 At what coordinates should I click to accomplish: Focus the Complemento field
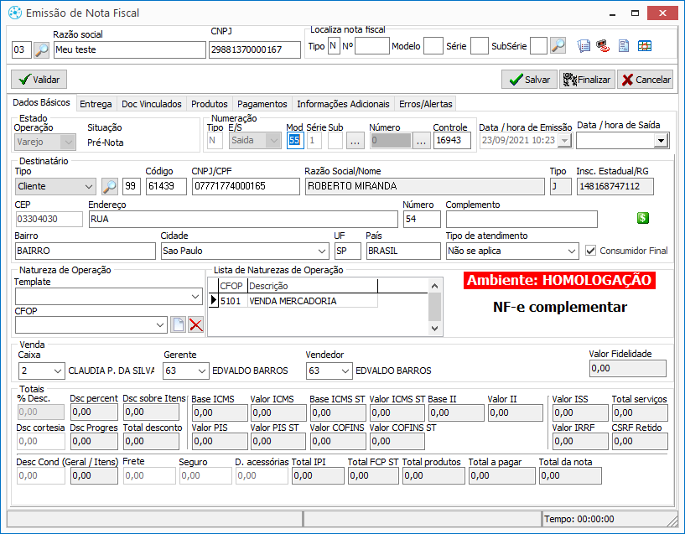[522, 219]
